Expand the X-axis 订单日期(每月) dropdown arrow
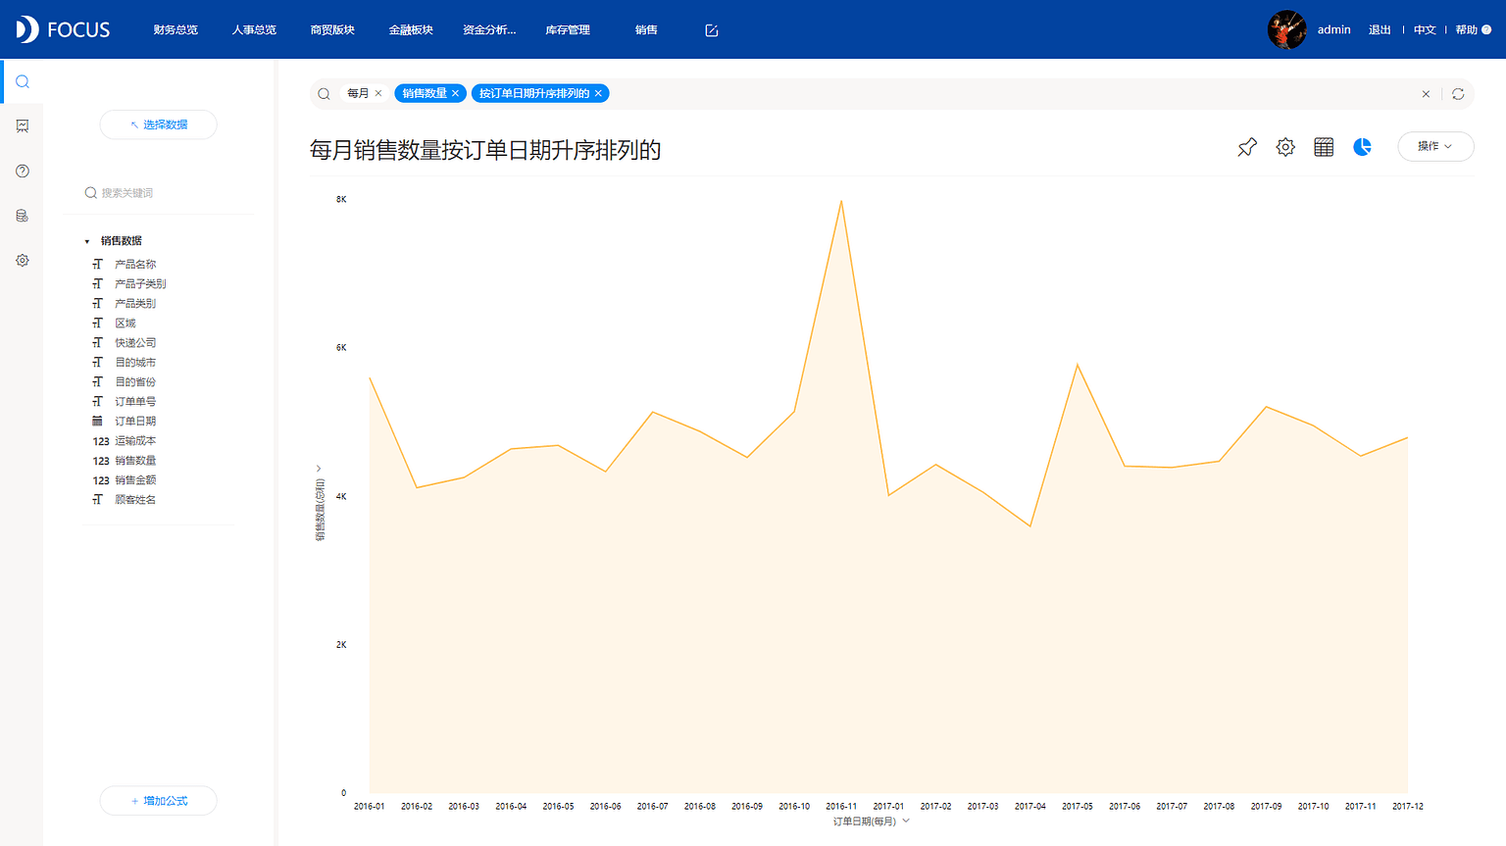 pyautogui.click(x=906, y=821)
